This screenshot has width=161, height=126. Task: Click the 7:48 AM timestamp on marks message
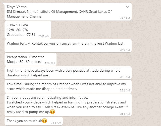pyautogui.click(x=44, y=36)
